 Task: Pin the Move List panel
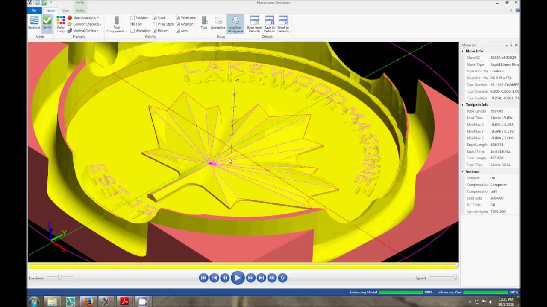tap(511, 45)
